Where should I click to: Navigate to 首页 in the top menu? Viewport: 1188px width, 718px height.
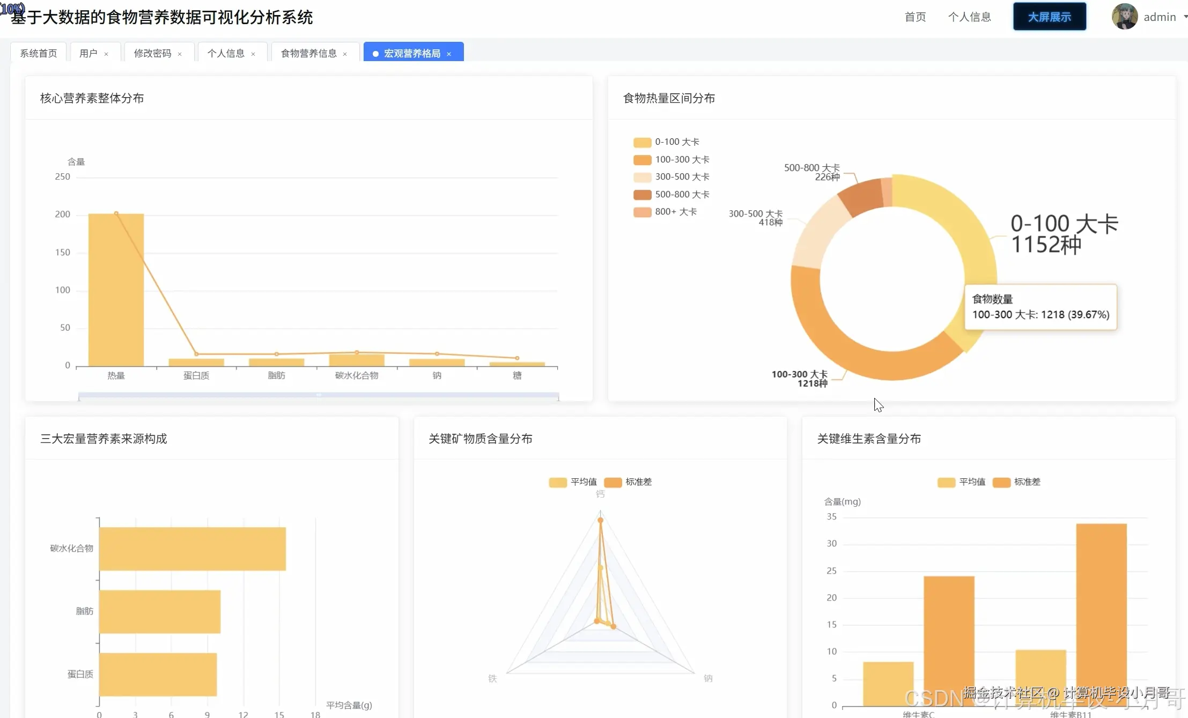914,17
